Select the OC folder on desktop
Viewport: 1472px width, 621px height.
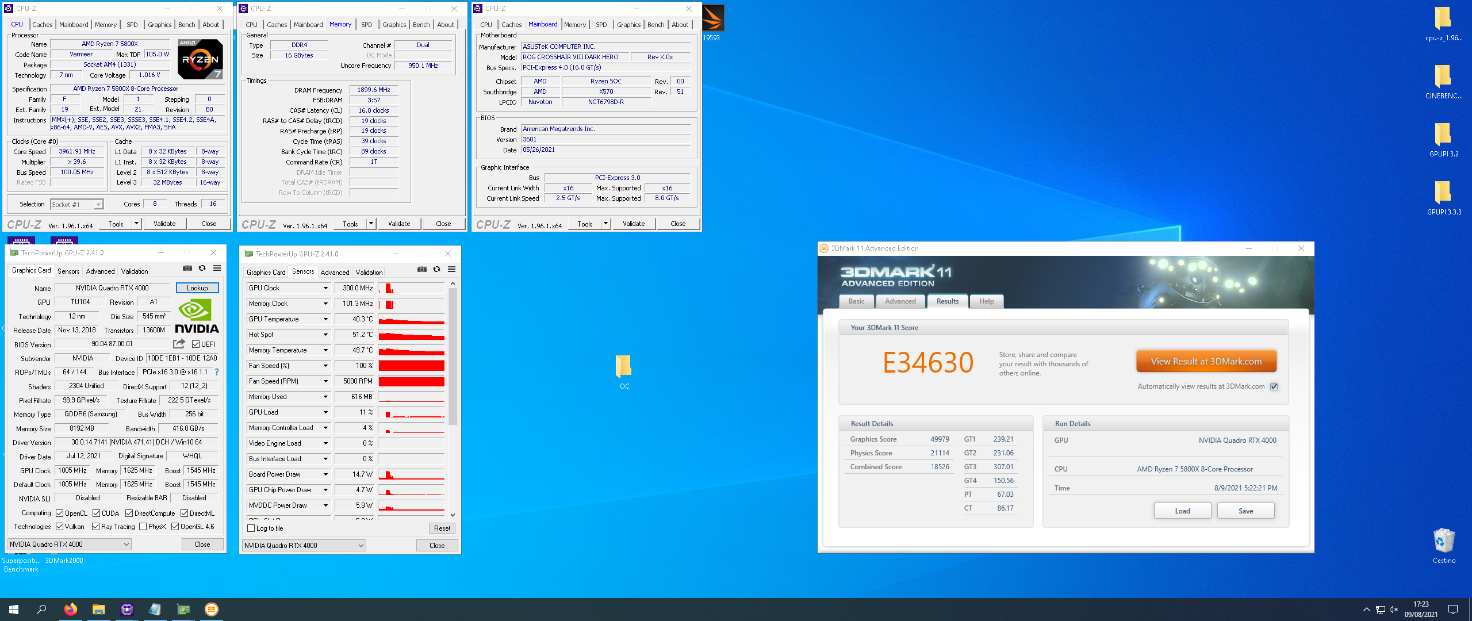click(x=624, y=371)
